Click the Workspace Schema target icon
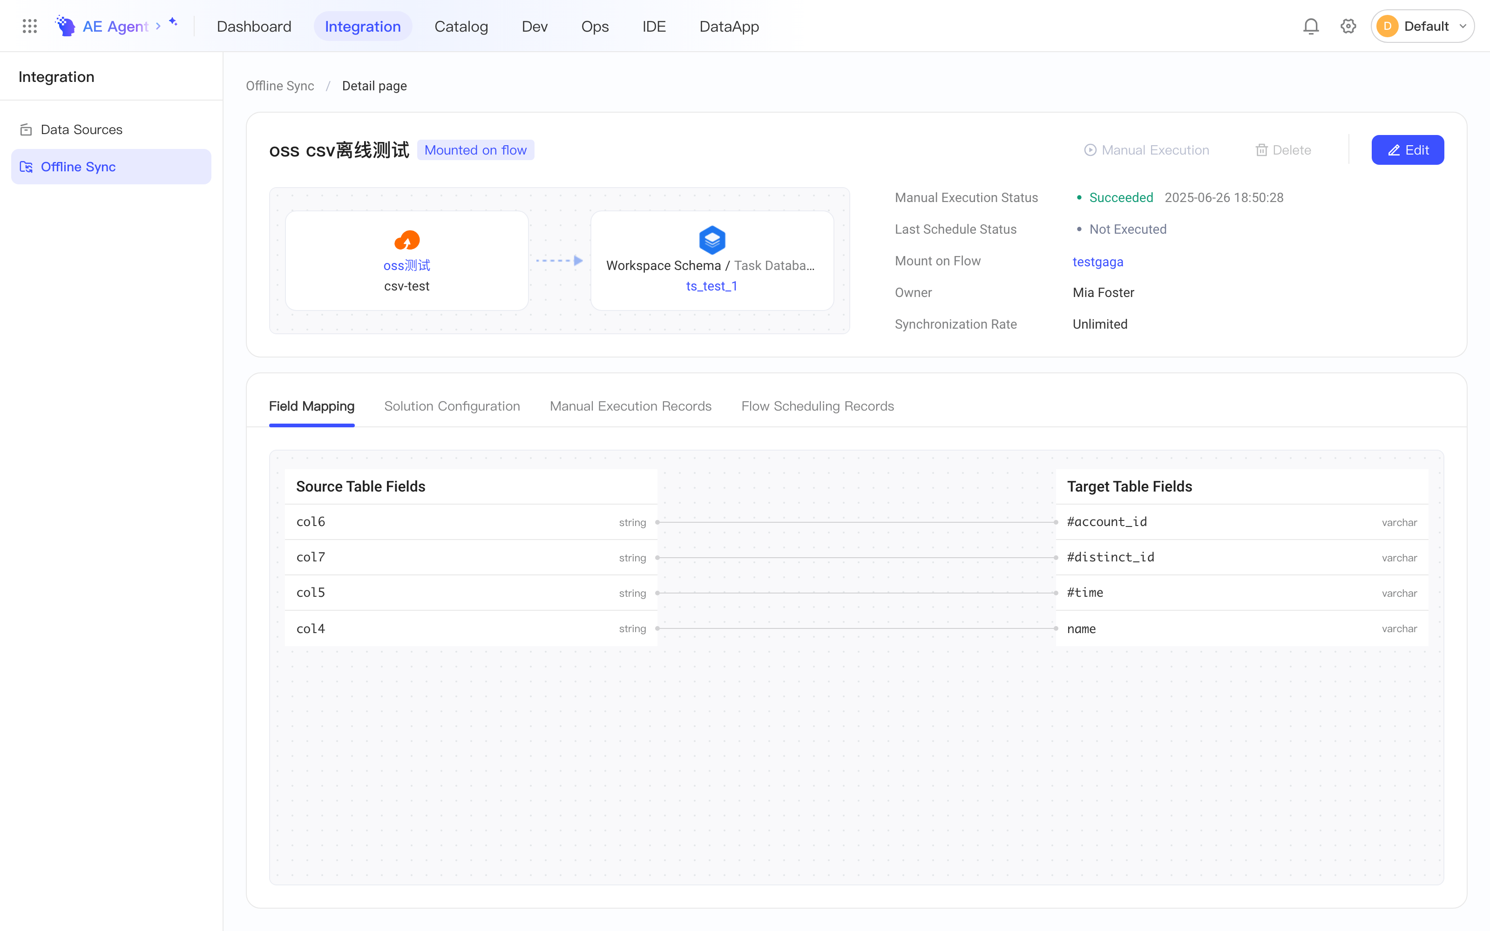The image size is (1490, 931). coord(712,240)
